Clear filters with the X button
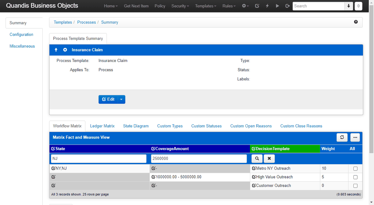 (x=269, y=159)
